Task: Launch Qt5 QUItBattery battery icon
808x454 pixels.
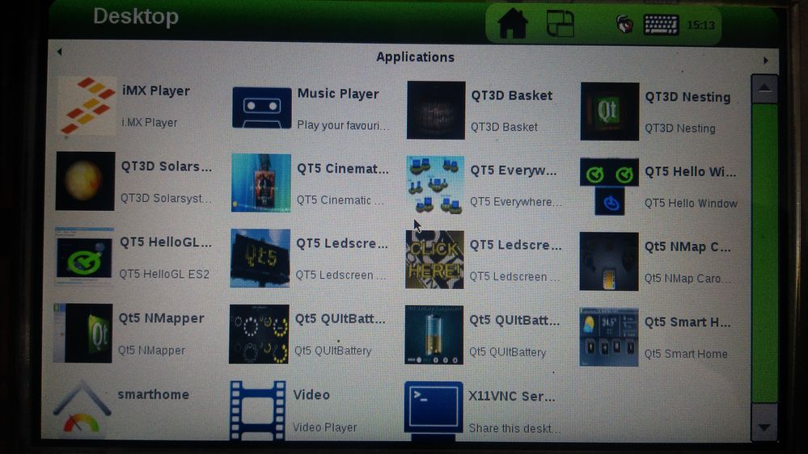Action: [x=434, y=335]
